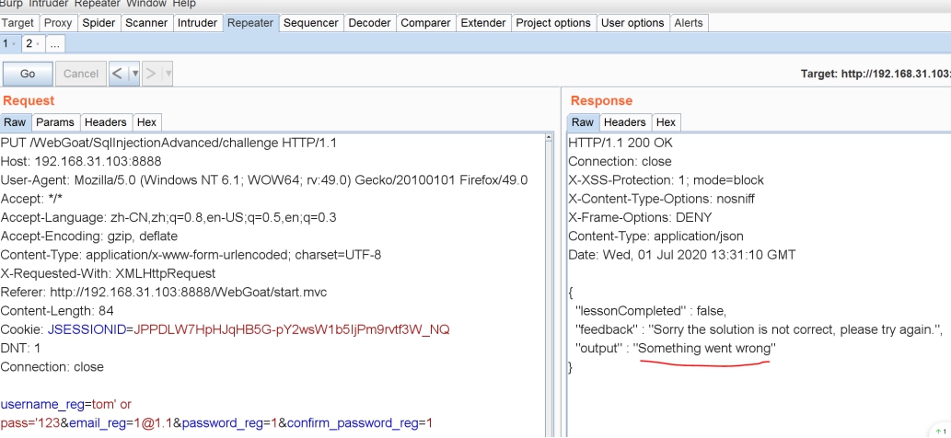
Task: Expand the back history dropdown arrow
Action: coord(134,74)
